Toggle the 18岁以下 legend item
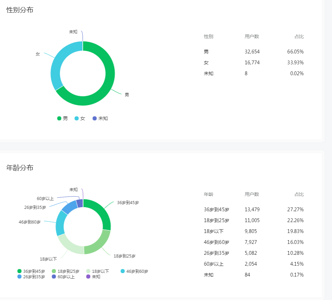This screenshot has width=332, height=300. pyautogui.click(x=98, y=271)
